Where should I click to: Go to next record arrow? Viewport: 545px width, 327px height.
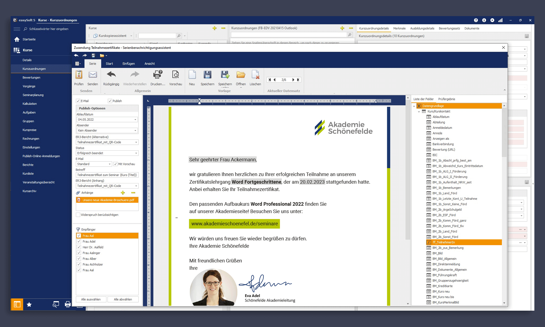tap(293, 80)
